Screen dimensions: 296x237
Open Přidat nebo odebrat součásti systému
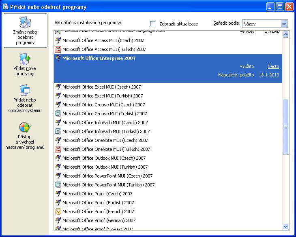(x=25, y=98)
